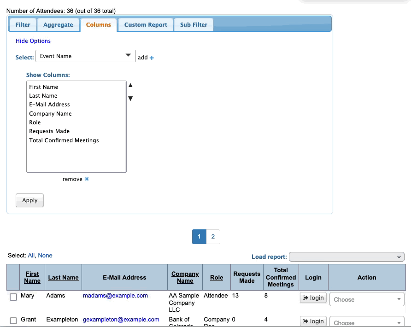Check the box for Grant Exampleton
The width and height of the screenshot is (411, 327).
click(x=13, y=321)
